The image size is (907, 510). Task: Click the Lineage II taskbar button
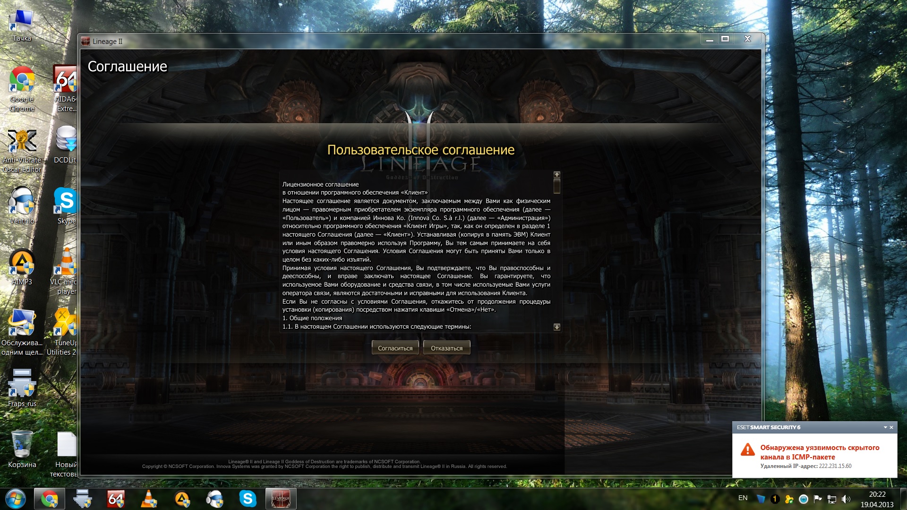tap(281, 499)
